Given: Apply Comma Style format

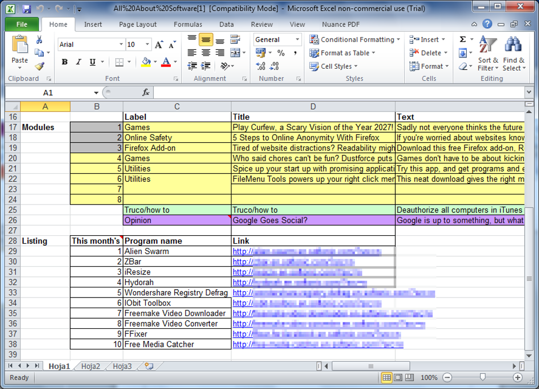Looking at the screenshot, I should click(295, 53).
